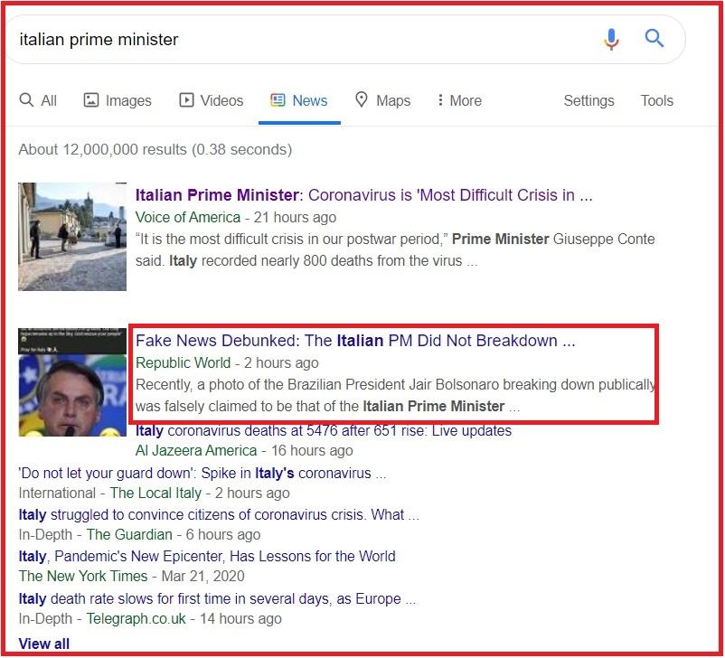Click the 'Mar 21, 2020' date text
725x658 pixels.
[203, 576]
